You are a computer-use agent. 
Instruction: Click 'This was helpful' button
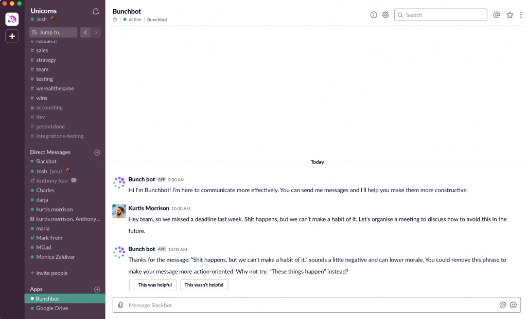[x=155, y=285]
